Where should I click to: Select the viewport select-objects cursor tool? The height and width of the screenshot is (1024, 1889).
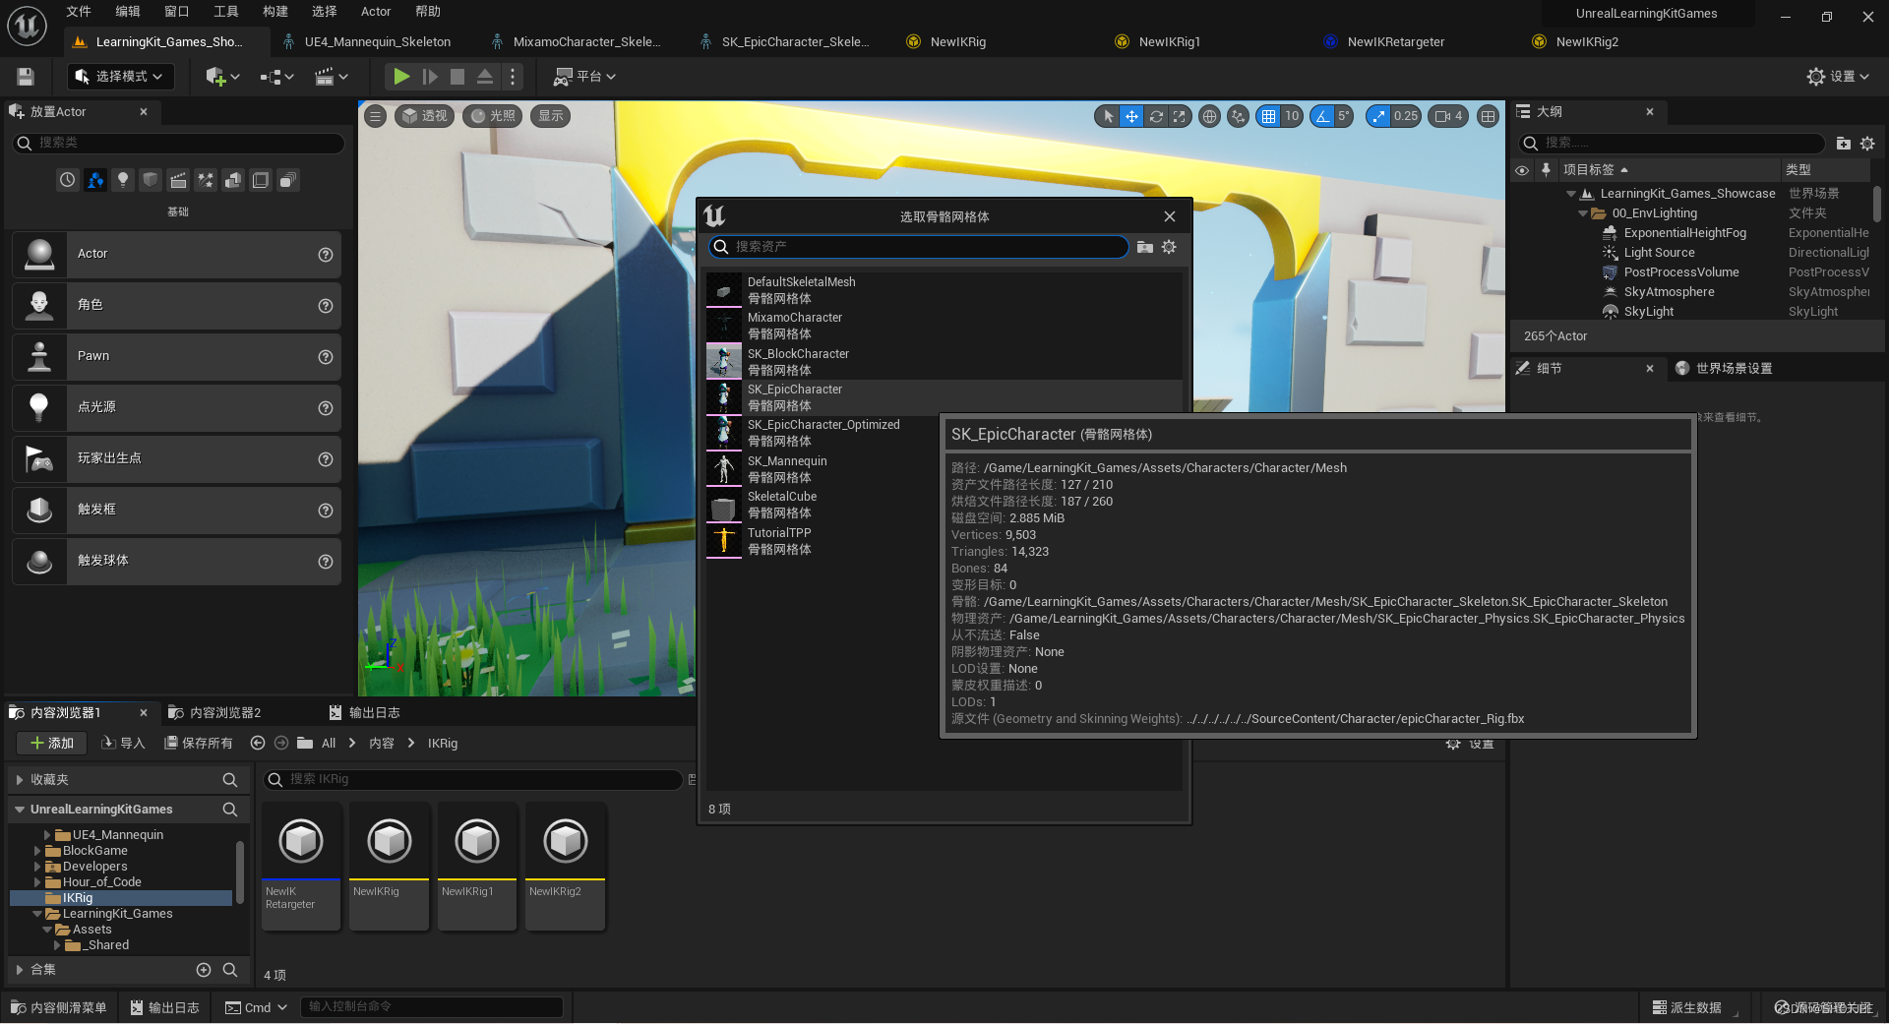point(1108,116)
